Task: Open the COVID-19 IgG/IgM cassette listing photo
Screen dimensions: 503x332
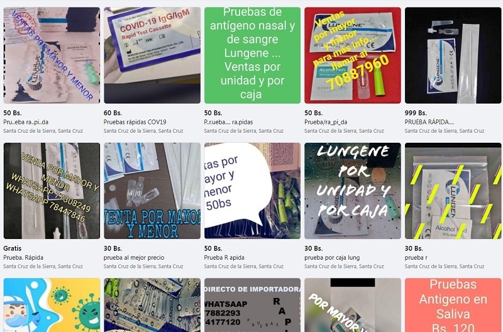Action: (152, 55)
